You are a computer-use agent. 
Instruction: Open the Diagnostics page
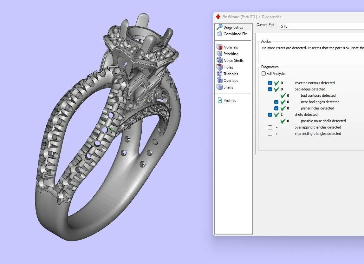coord(233,27)
